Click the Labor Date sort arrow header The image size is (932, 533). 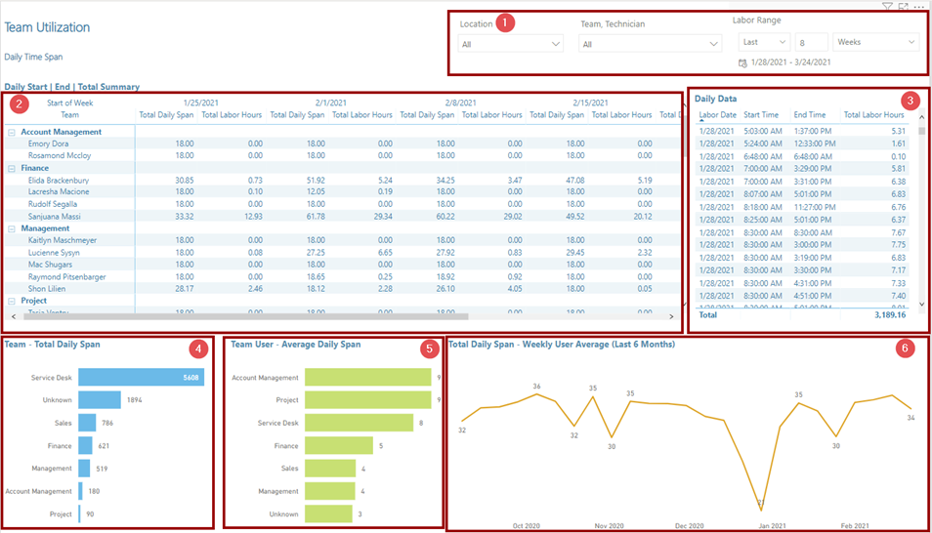point(717,115)
